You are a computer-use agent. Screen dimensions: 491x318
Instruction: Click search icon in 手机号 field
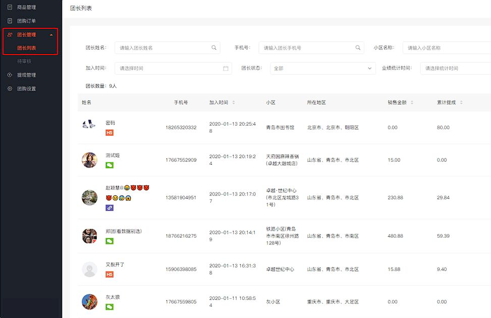[358, 47]
